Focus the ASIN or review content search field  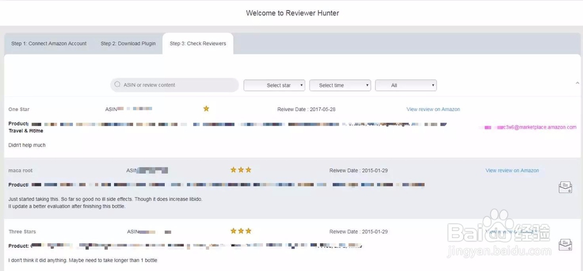pyautogui.click(x=174, y=85)
